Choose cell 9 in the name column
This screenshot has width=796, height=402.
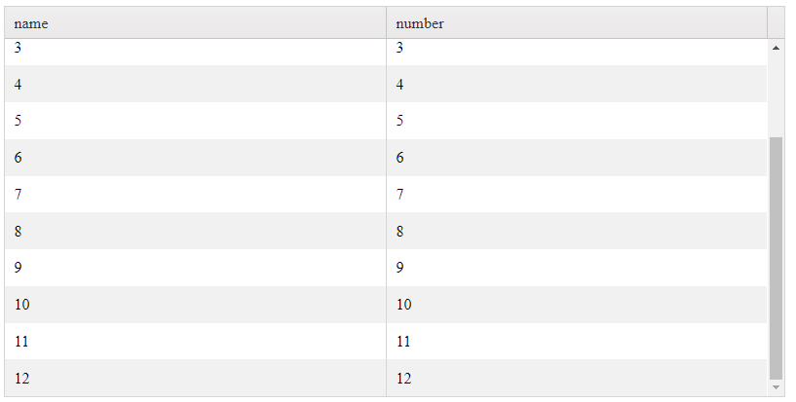coord(195,268)
